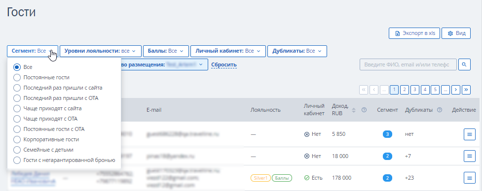Select the 'Все' segment radio option
The width and height of the screenshot is (482, 191).
17,67
